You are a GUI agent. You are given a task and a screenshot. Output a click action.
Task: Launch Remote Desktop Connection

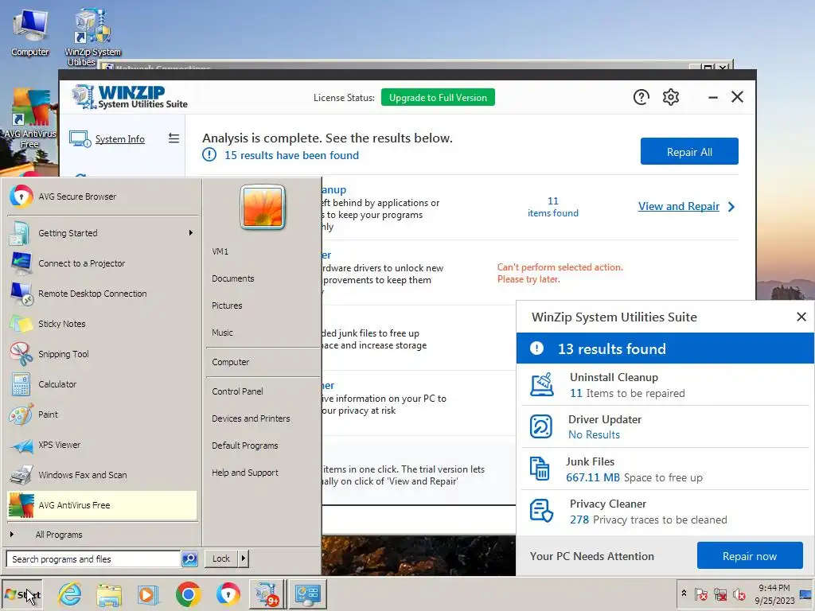(103, 294)
